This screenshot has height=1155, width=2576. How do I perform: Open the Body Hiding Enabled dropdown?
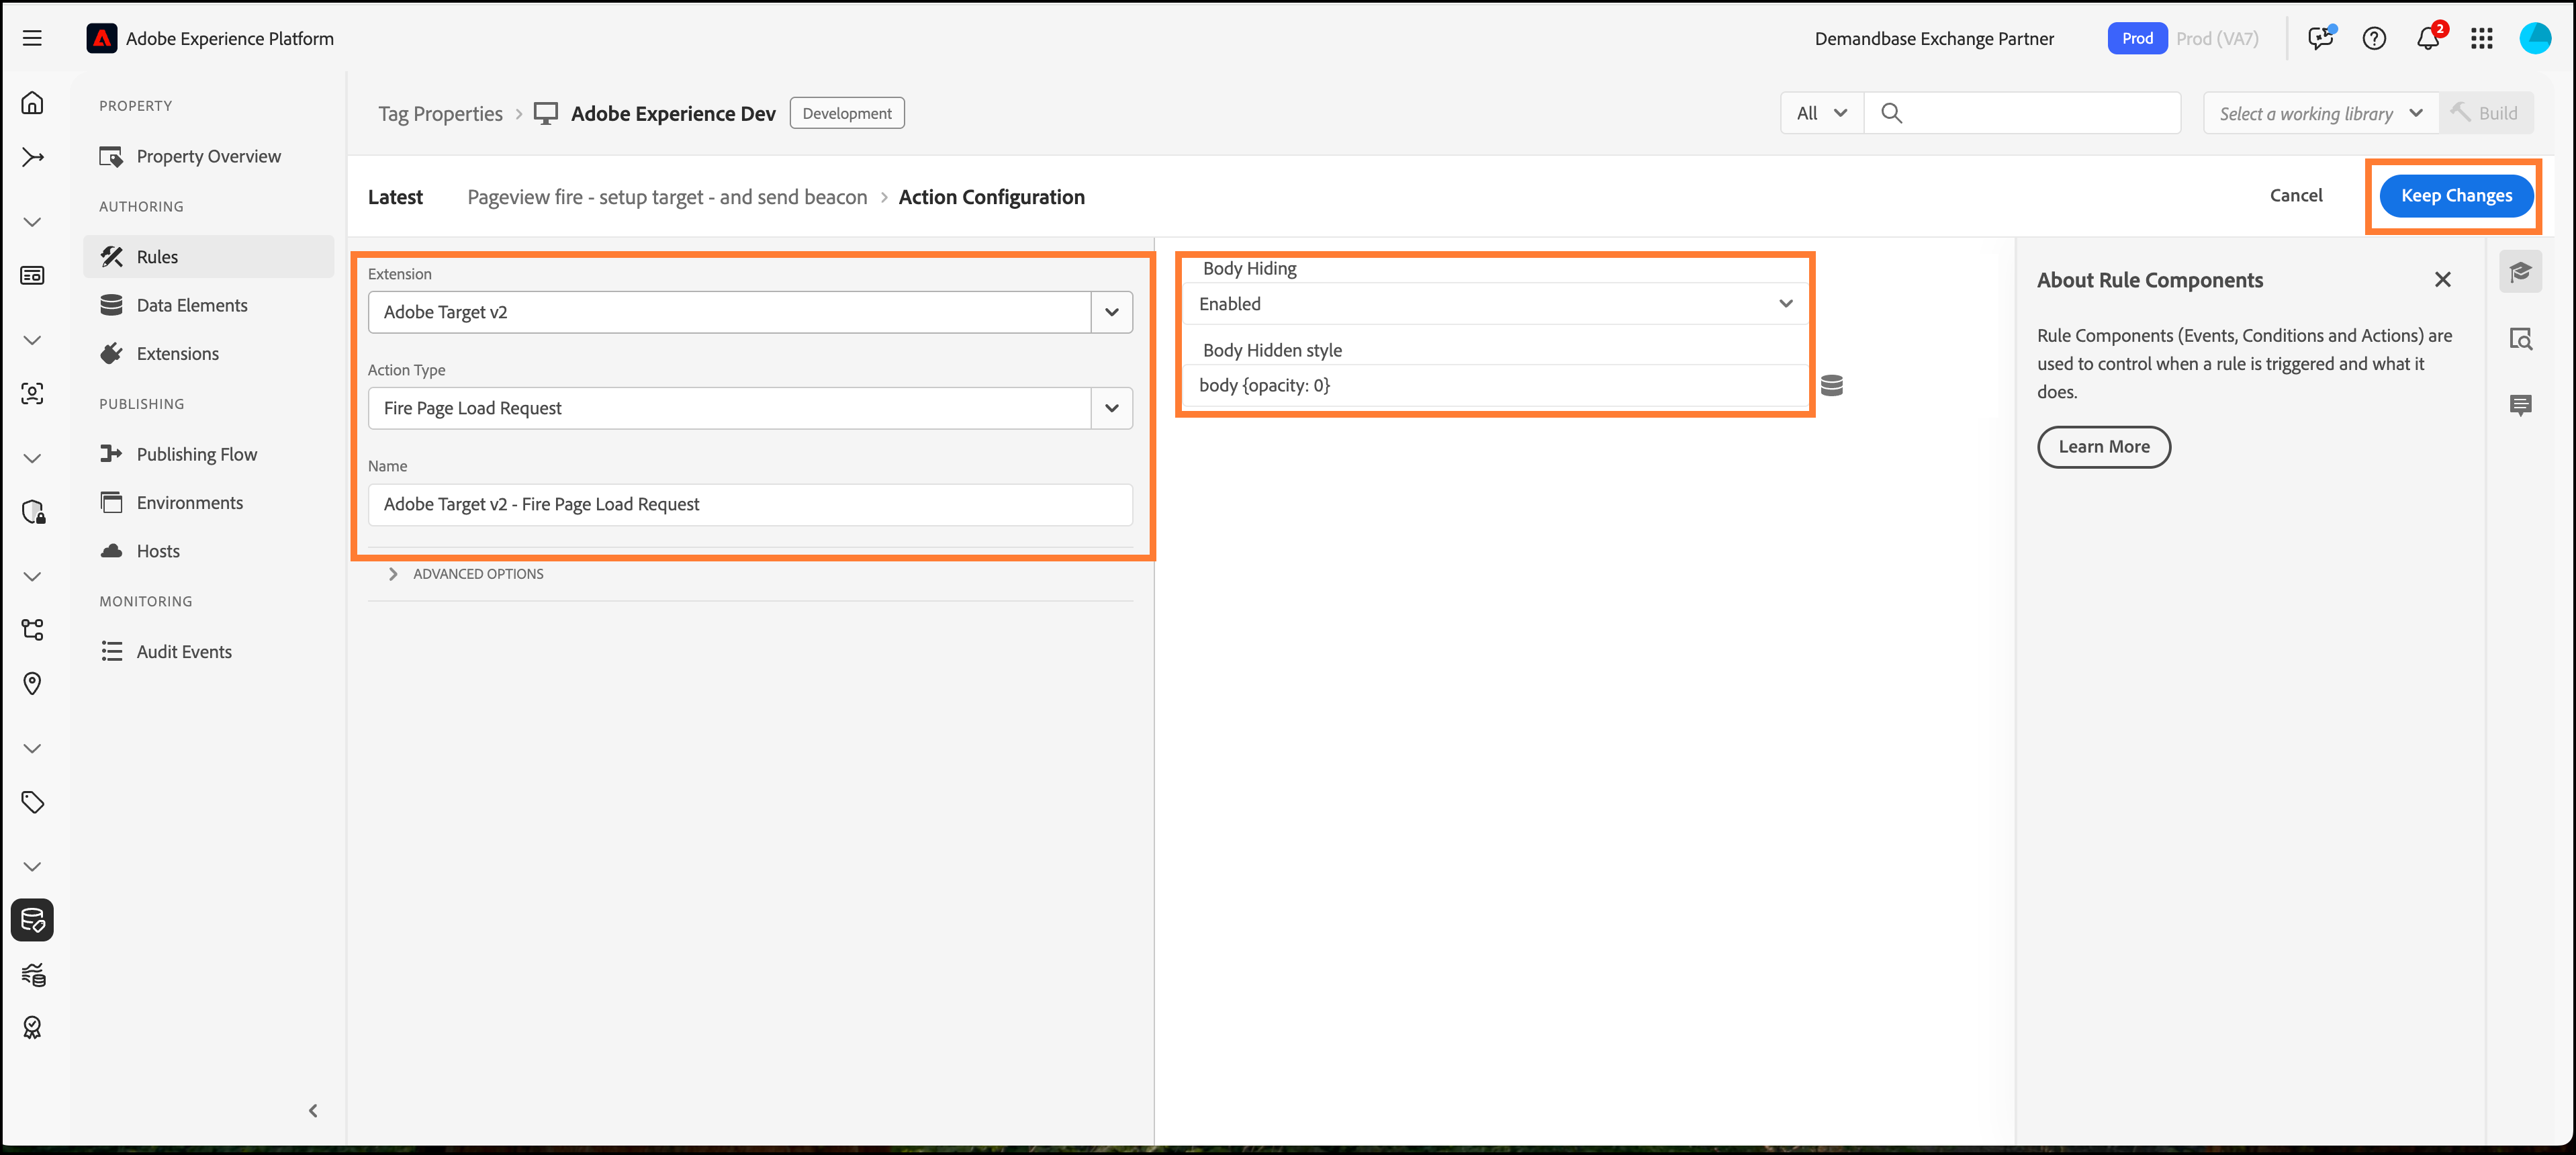click(x=1495, y=304)
